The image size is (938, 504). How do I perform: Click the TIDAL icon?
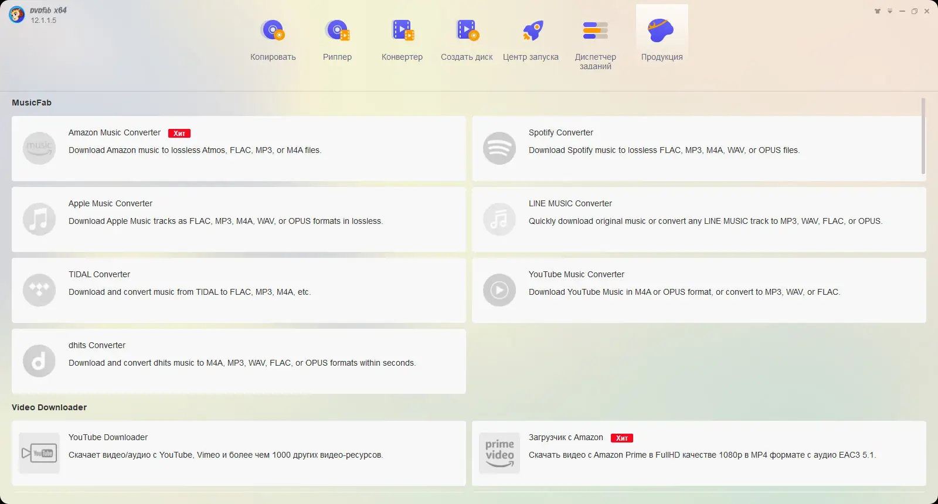click(39, 290)
